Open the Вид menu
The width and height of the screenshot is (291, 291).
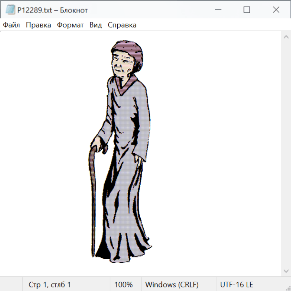pos(95,25)
